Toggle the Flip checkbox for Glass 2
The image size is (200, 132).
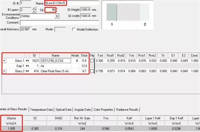click(x=92, y=71)
